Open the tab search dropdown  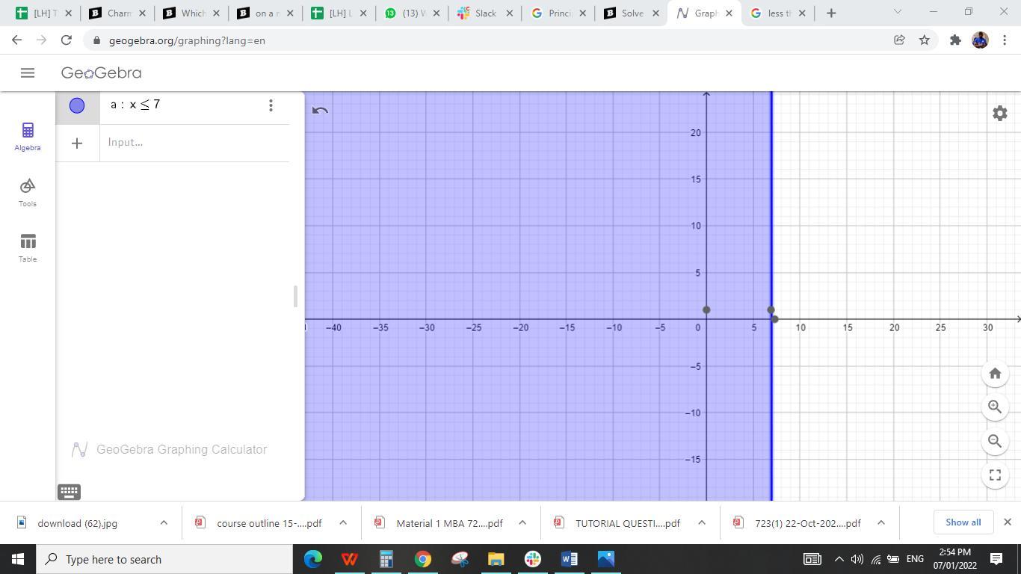coord(898,12)
